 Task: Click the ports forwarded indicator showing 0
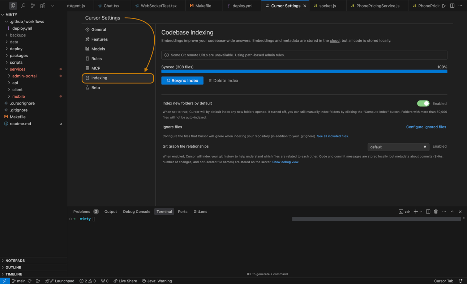point(105,281)
